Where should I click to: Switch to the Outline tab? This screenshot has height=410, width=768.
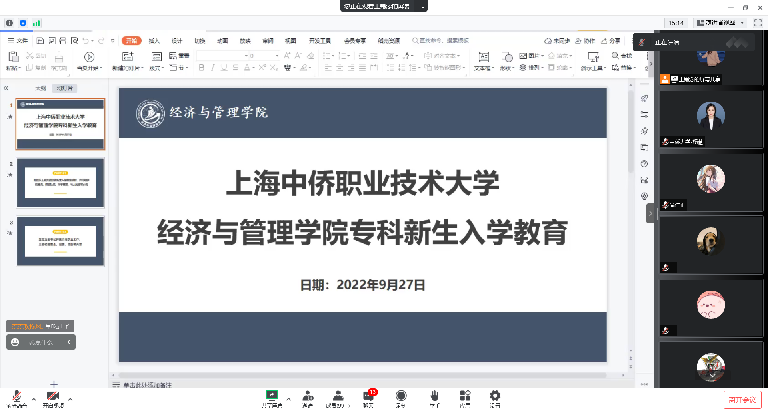[40, 88]
